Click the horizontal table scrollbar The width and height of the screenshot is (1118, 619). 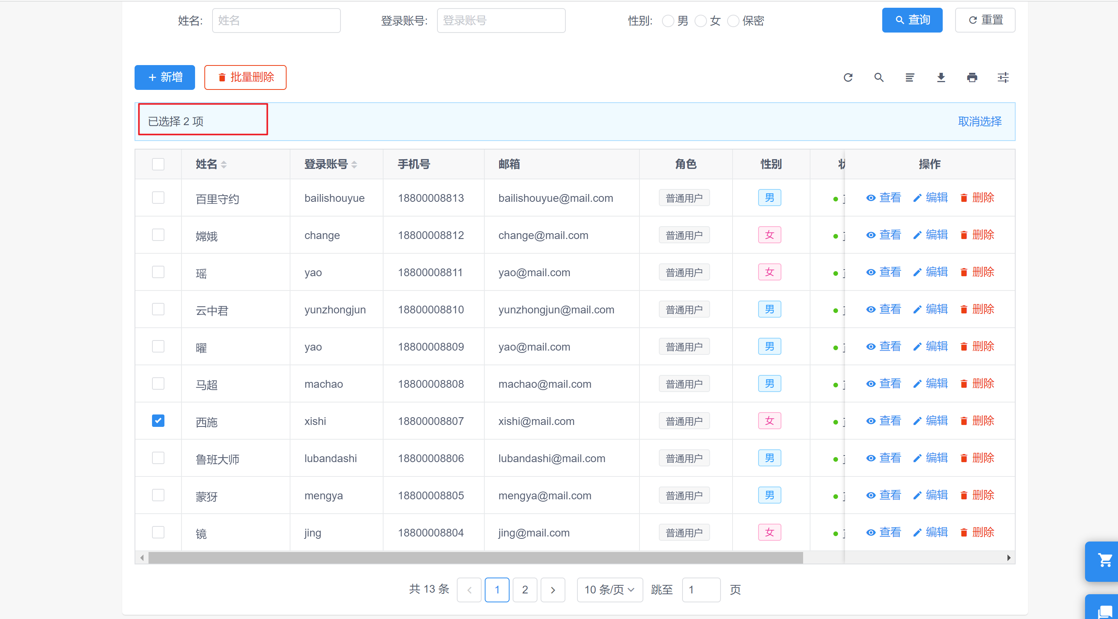coord(475,557)
